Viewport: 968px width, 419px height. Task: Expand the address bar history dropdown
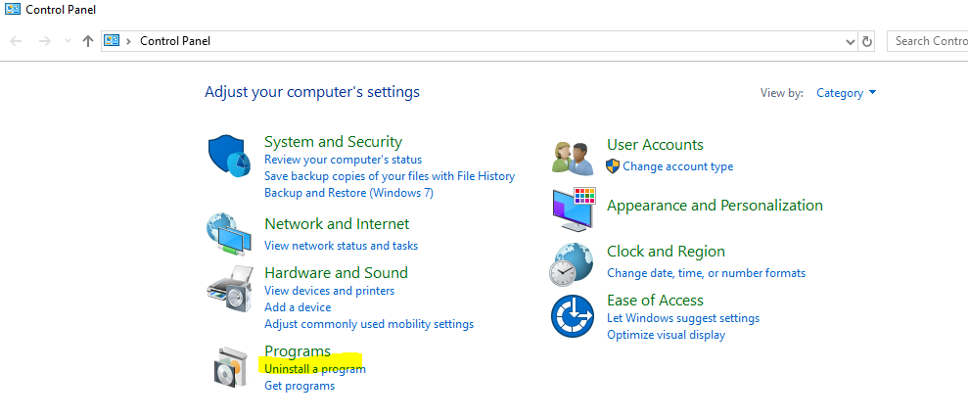[x=851, y=41]
